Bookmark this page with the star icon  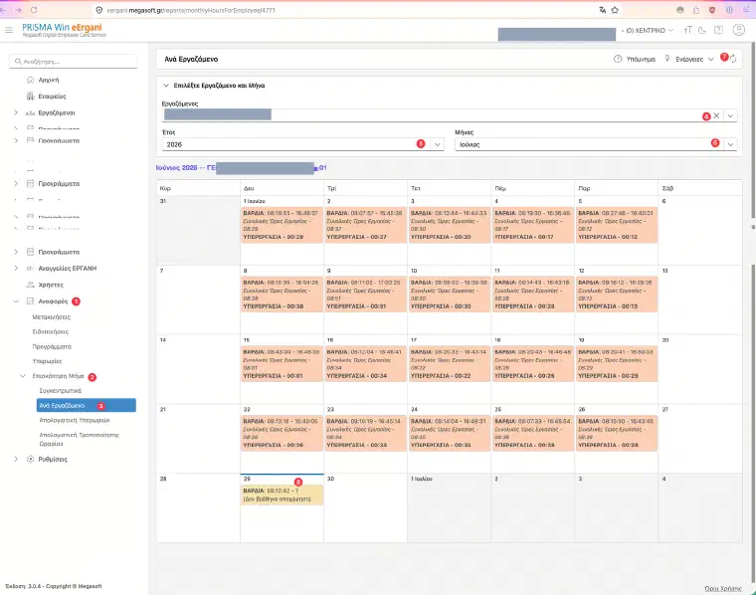click(615, 10)
